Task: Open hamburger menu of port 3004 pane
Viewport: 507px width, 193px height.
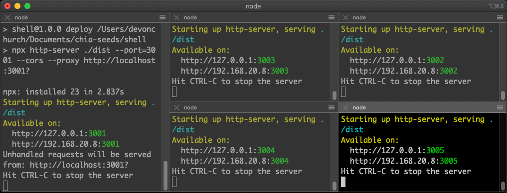Action: [x=331, y=107]
